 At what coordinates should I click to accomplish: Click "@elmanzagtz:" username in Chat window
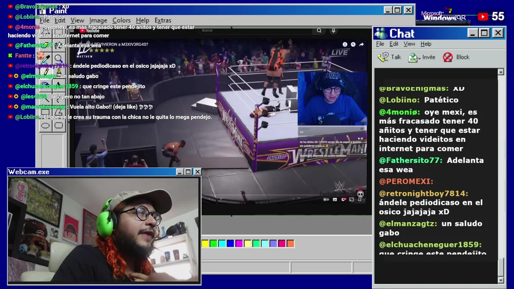[408, 224]
